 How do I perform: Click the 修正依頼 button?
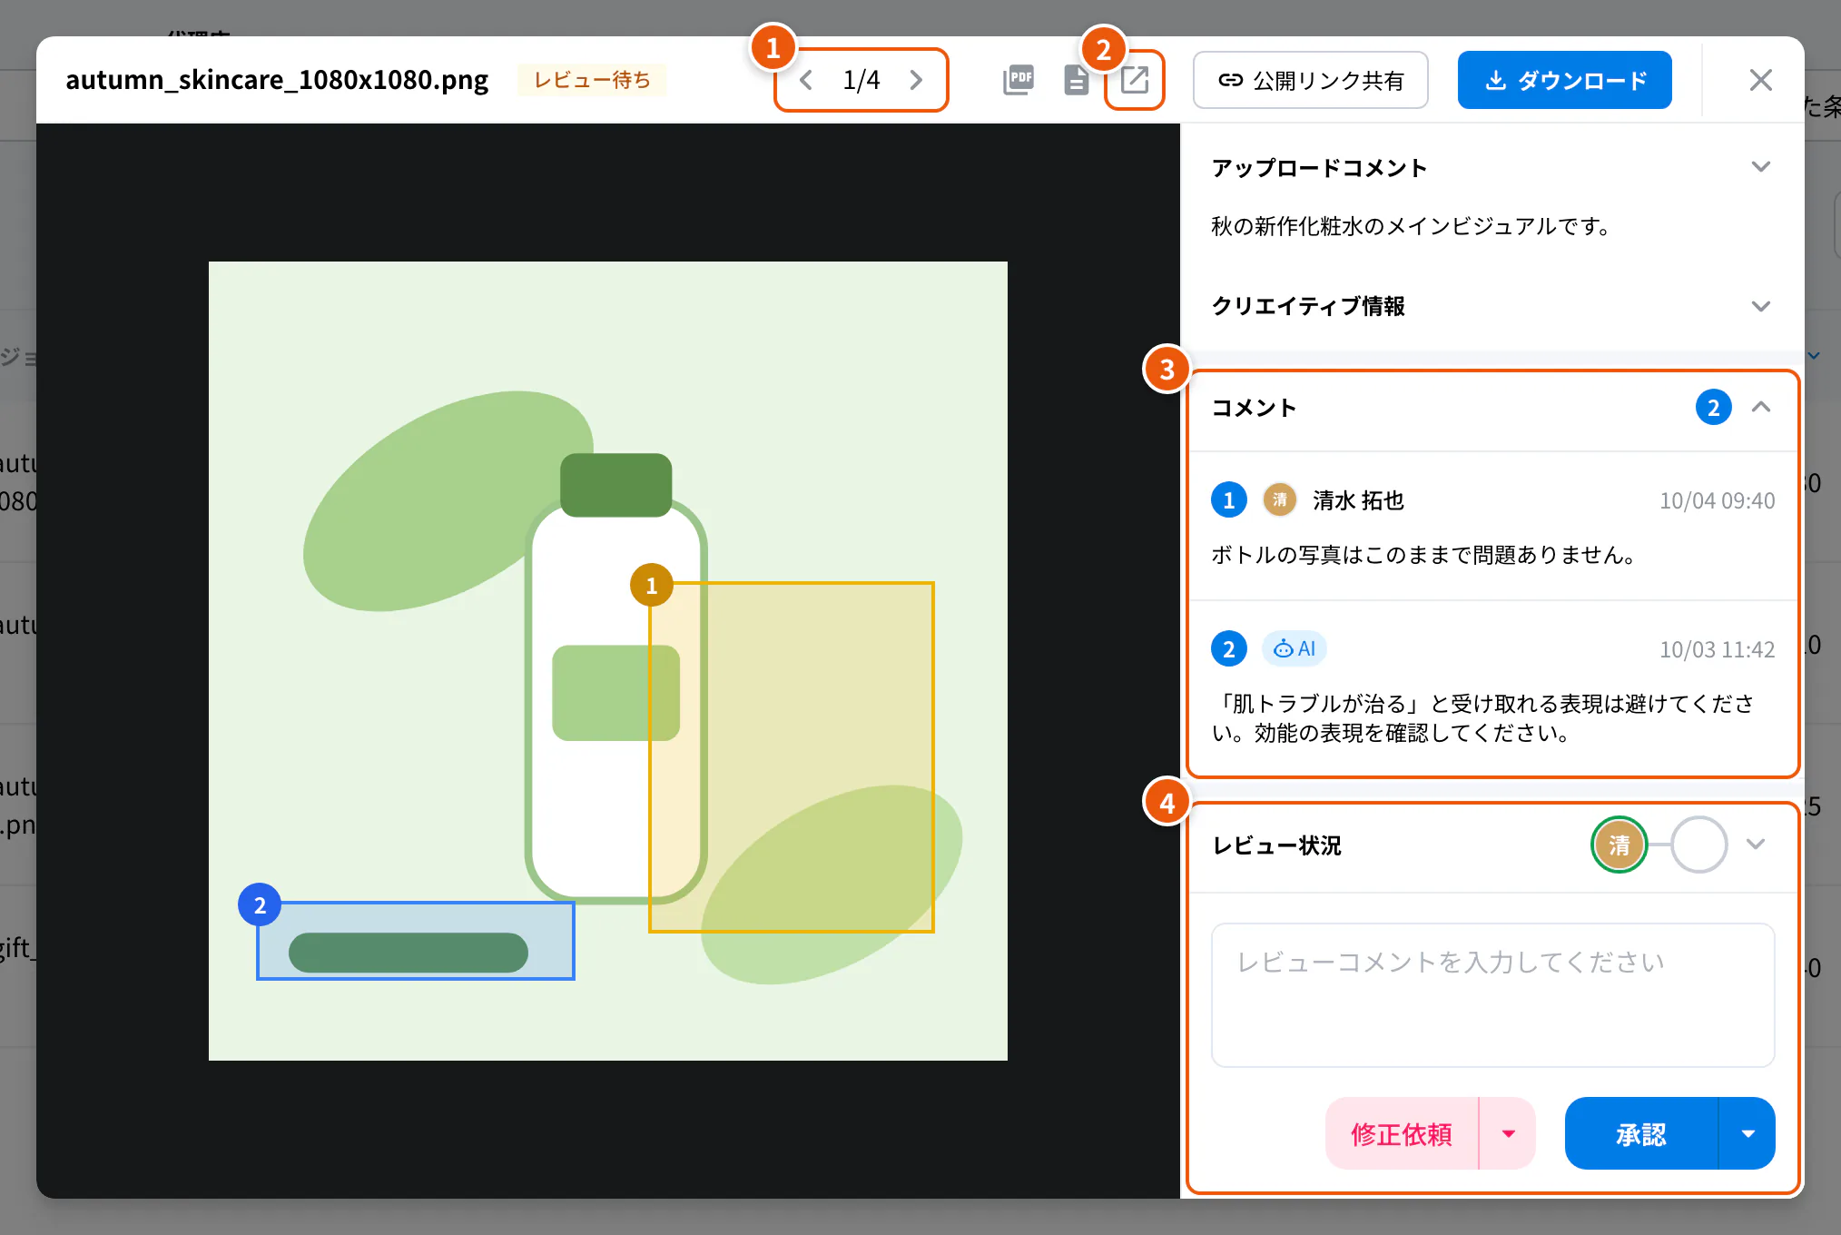tap(1402, 1133)
